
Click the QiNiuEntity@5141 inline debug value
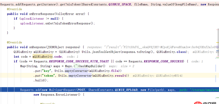[x=169, y=76]
